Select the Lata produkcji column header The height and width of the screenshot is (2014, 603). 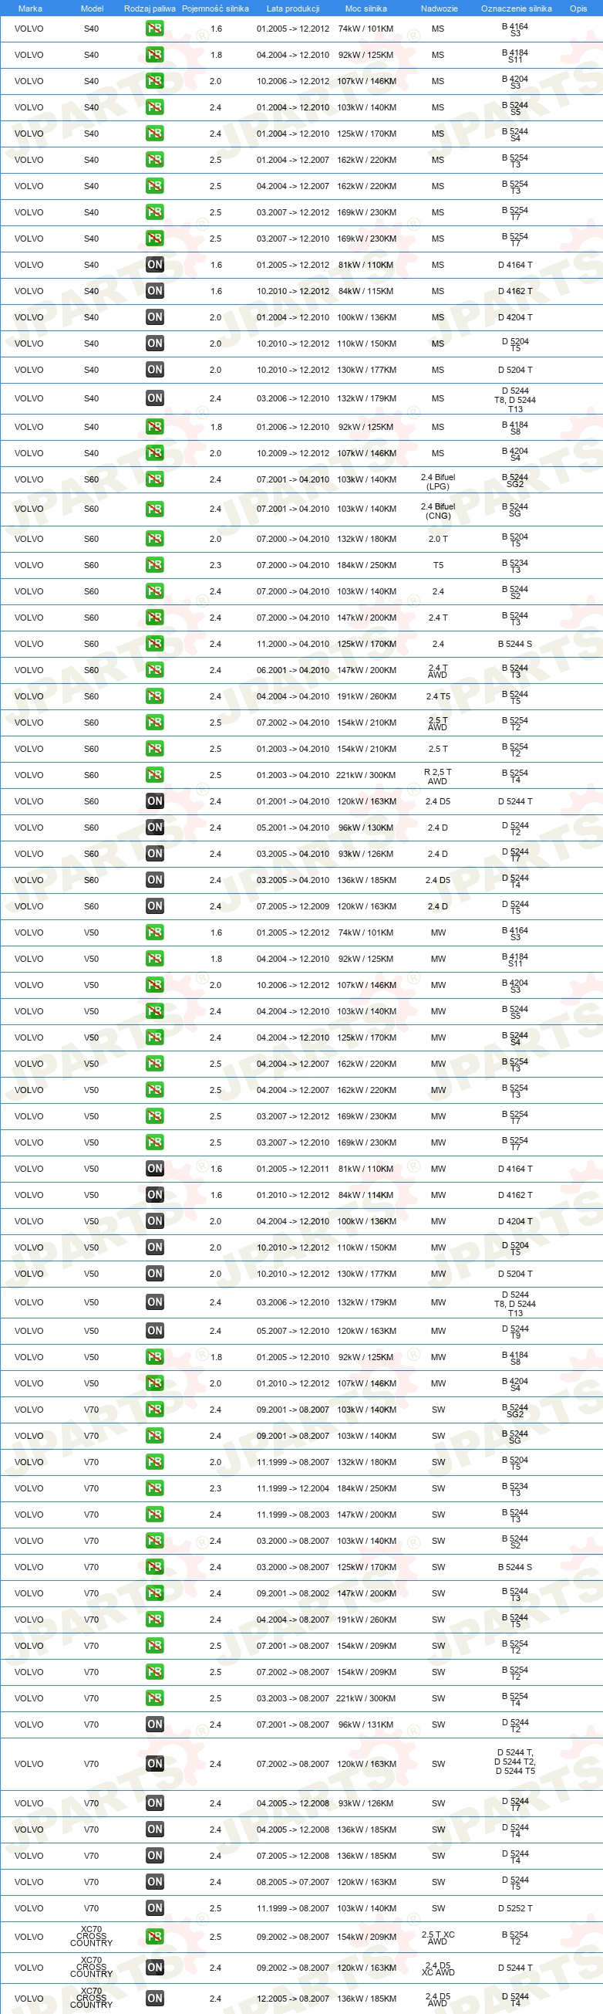pyautogui.click(x=293, y=8)
